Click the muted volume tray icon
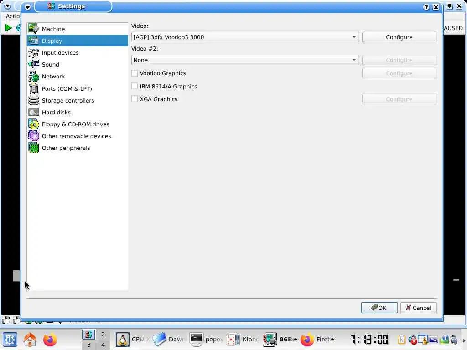The width and height of the screenshot is (467, 350). [x=412, y=339]
